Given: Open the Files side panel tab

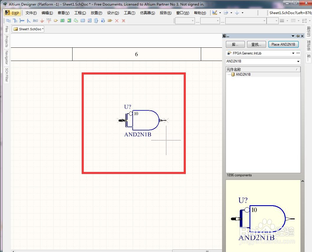Looking at the screenshot, I should [6, 29].
